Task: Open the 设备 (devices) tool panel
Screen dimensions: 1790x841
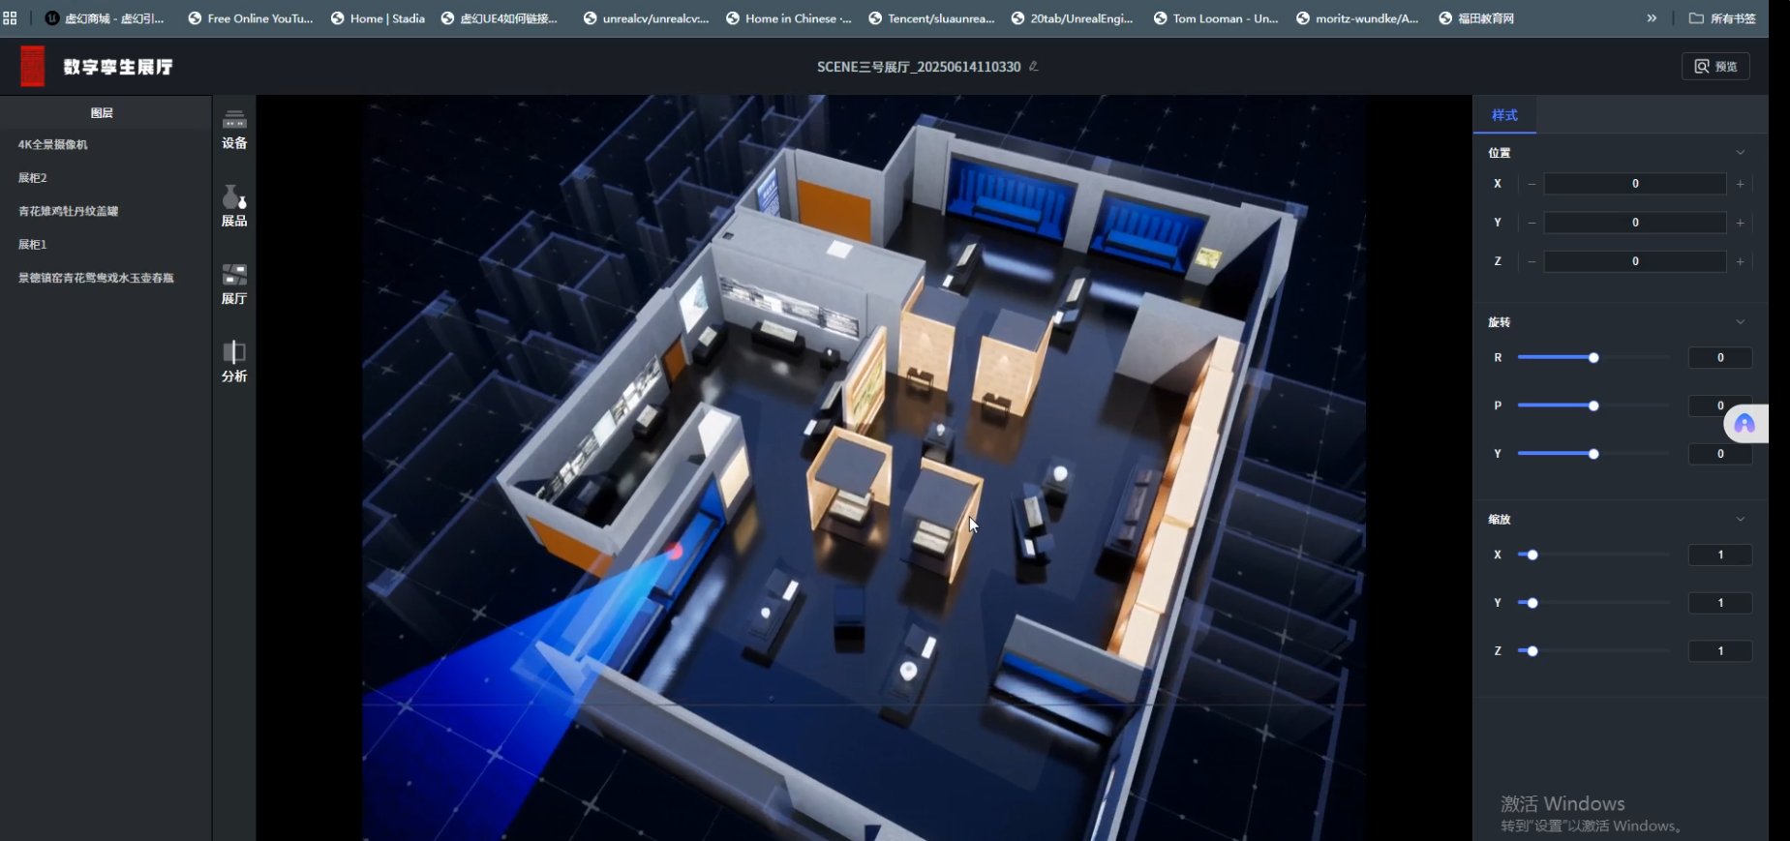Action: [234, 130]
